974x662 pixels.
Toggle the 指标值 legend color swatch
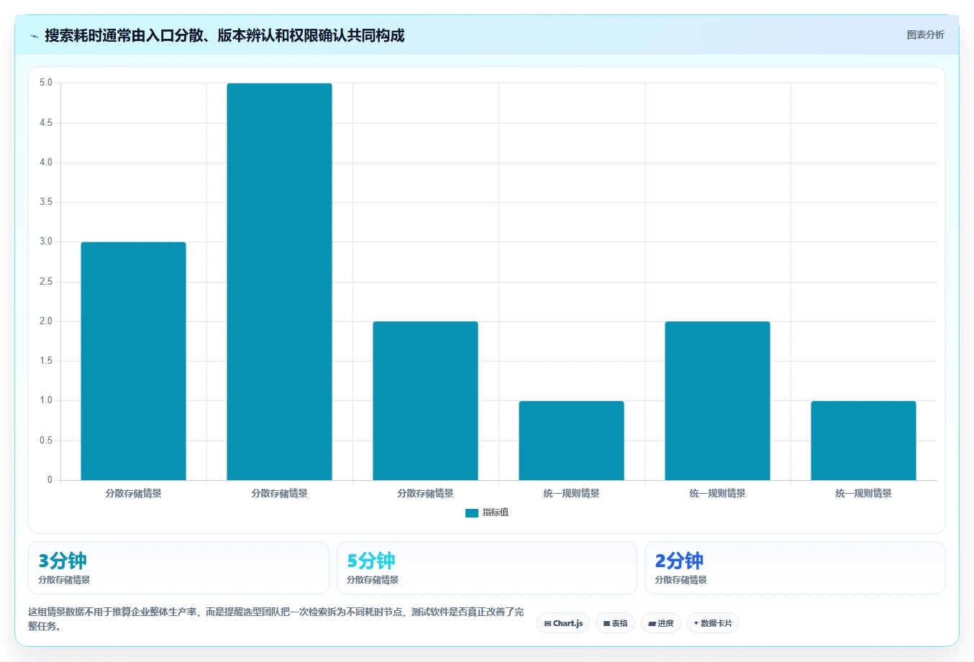(x=472, y=513)
